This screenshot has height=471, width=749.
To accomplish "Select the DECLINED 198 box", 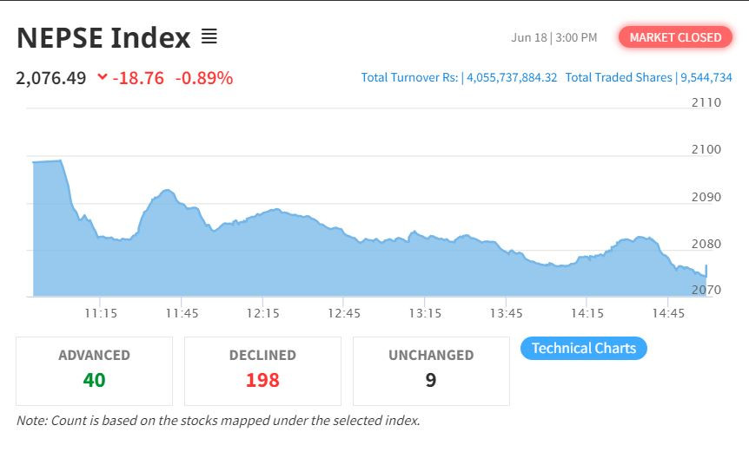I will (262, 371).
